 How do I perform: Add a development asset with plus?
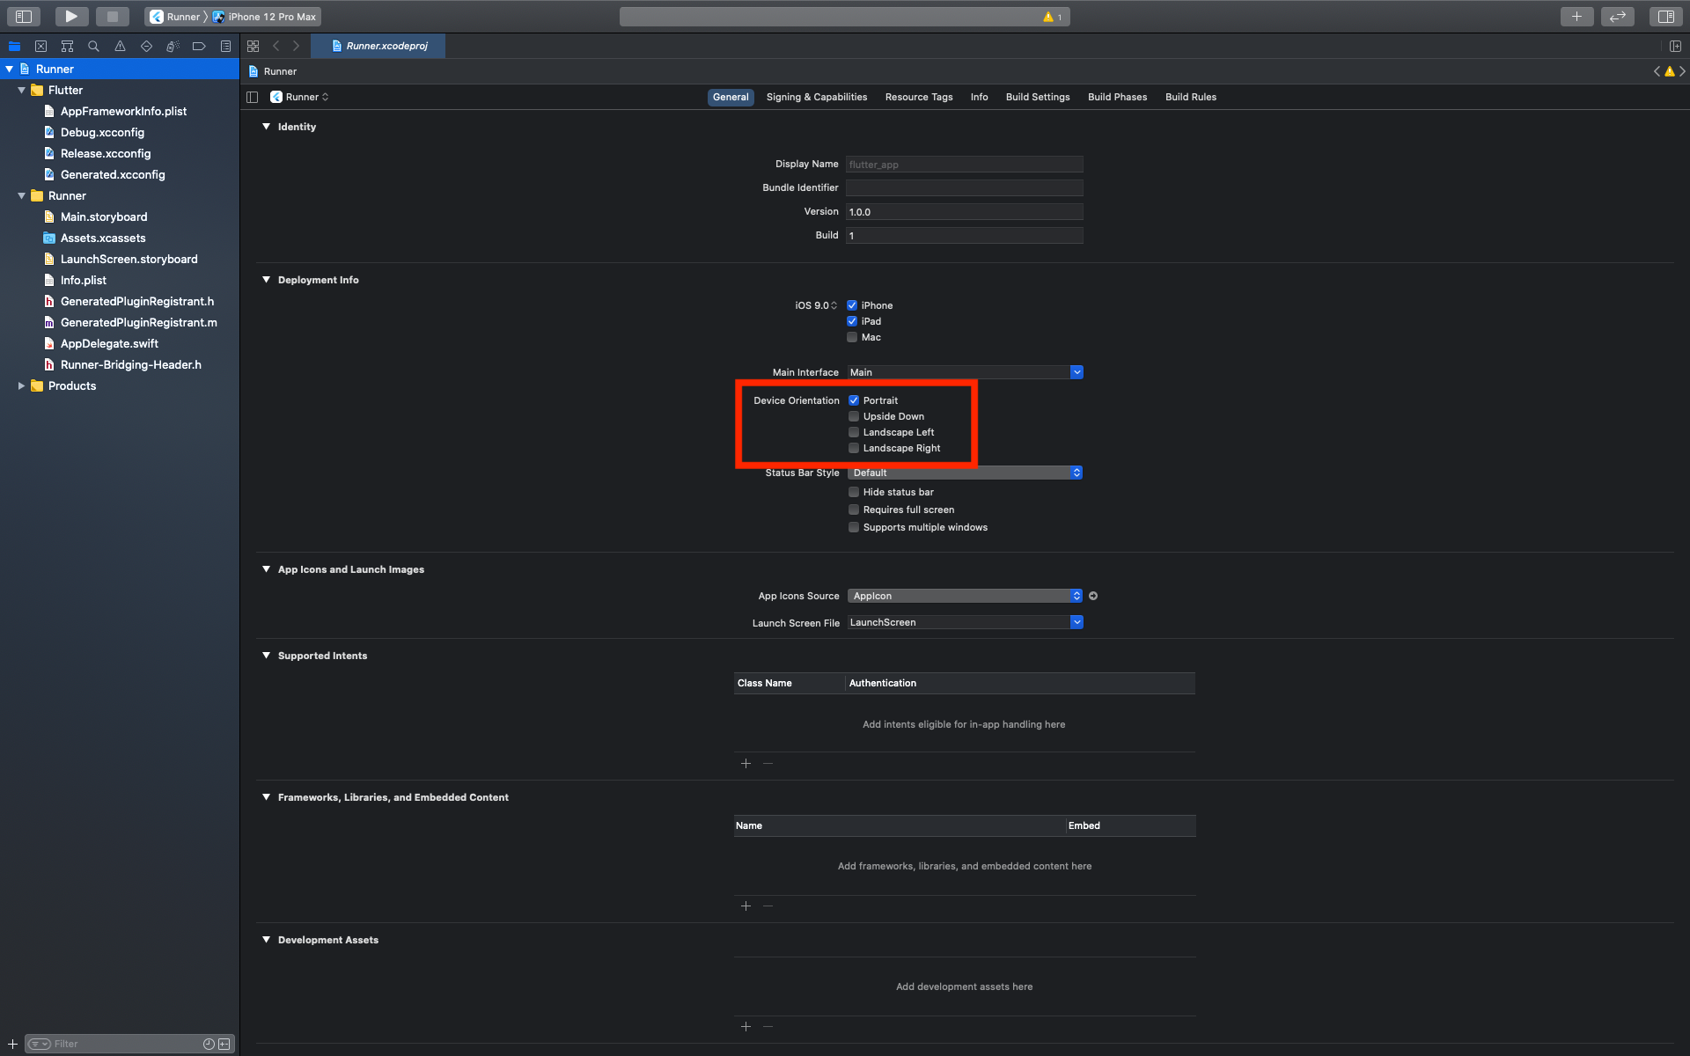coord(746,1026)
